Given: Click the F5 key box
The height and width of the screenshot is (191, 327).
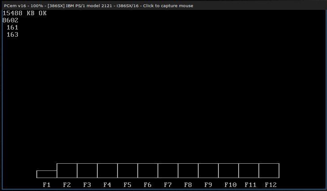Looking at the screenshot, I should coord(128,170).
